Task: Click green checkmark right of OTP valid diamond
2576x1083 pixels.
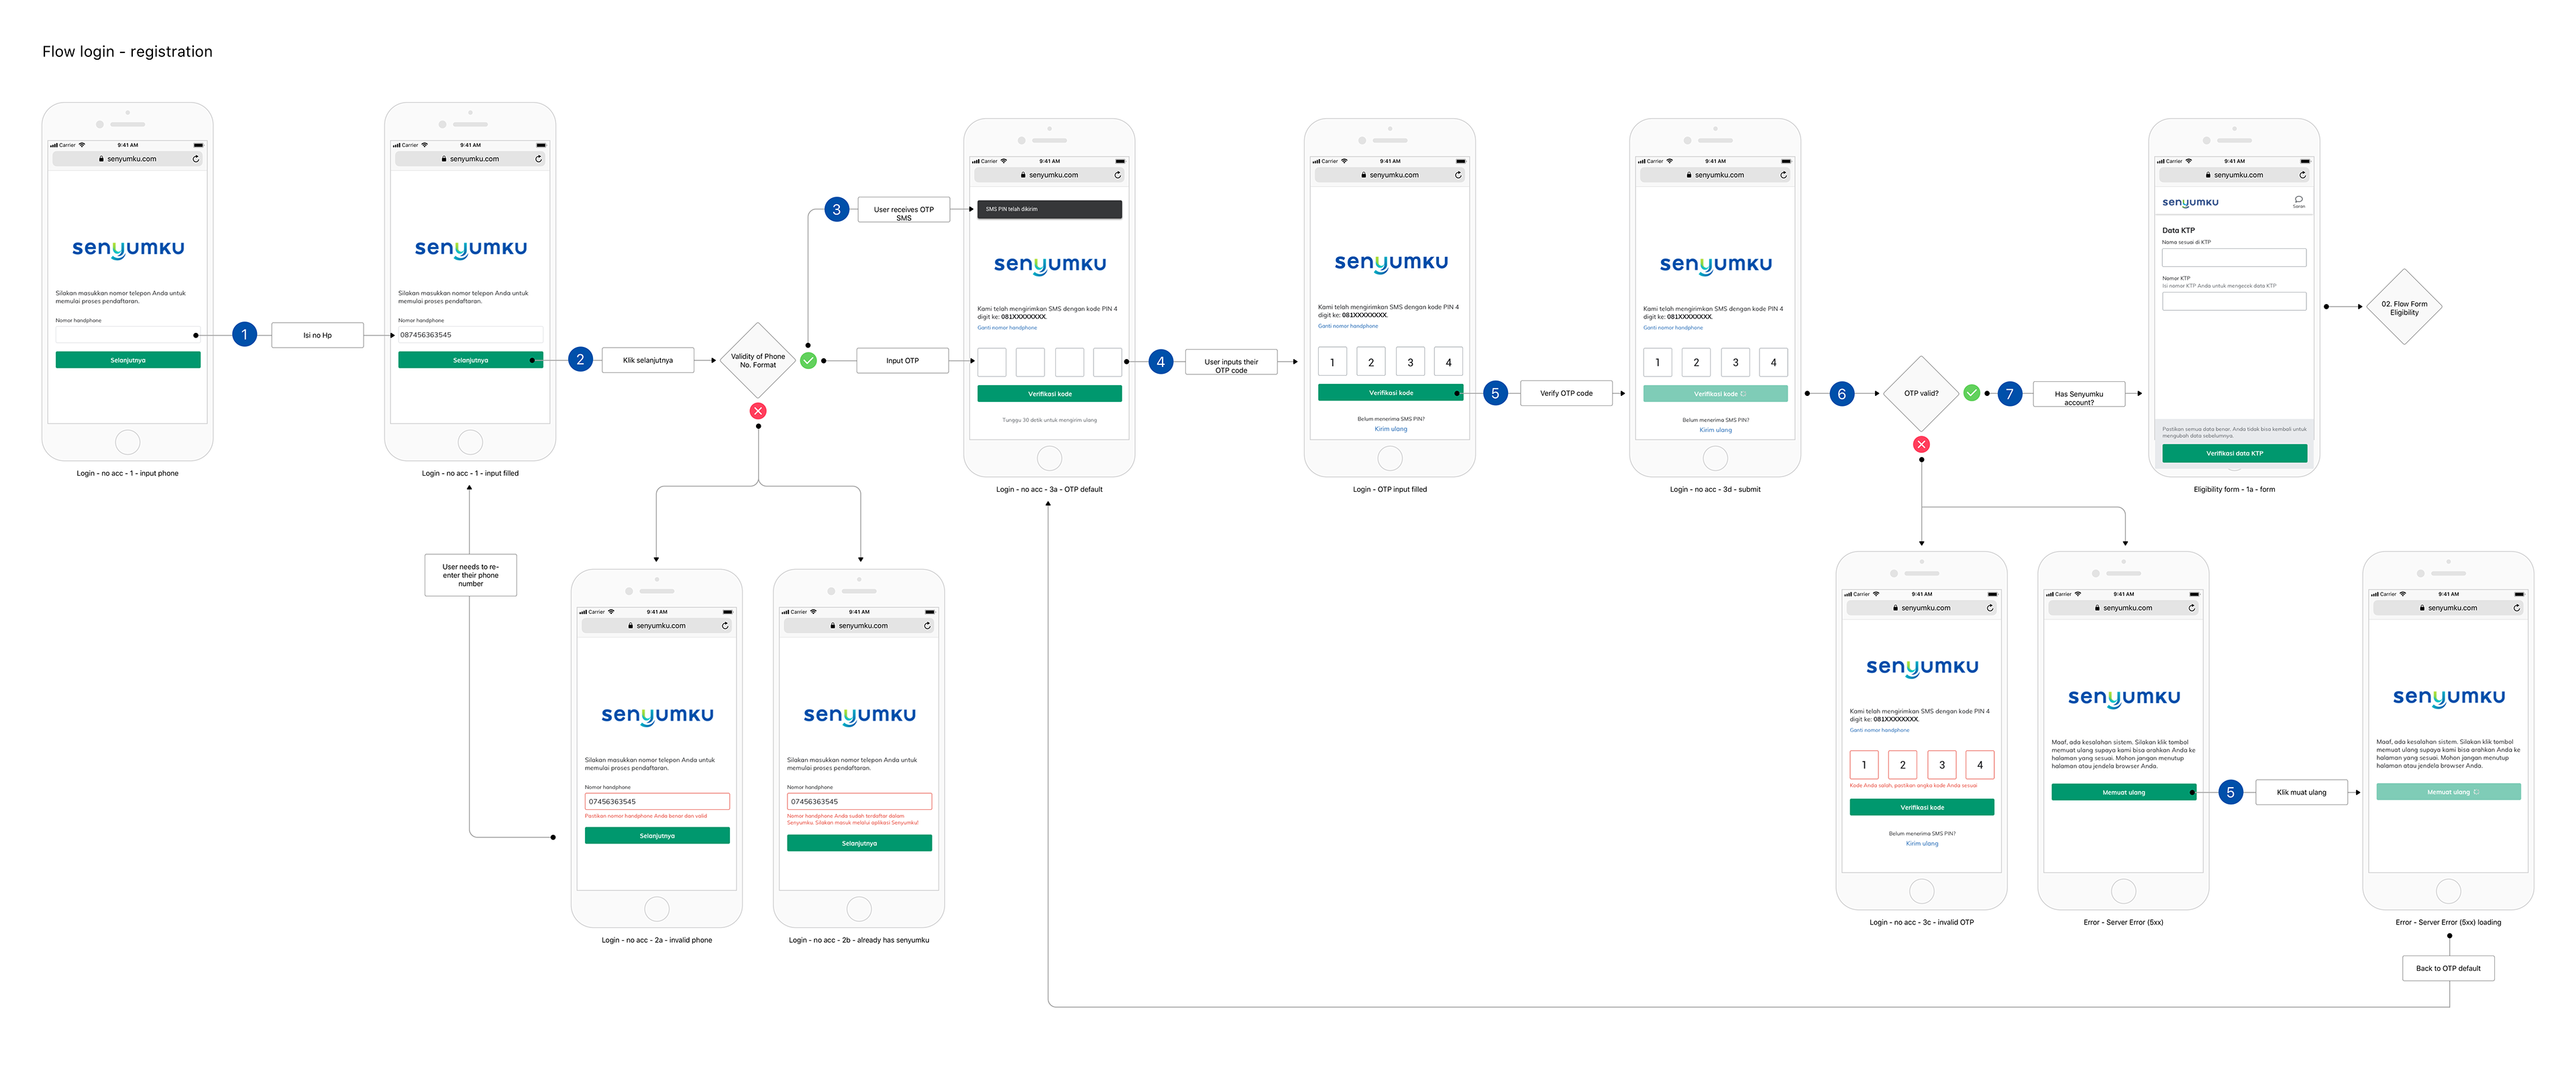Action: 1971,393
